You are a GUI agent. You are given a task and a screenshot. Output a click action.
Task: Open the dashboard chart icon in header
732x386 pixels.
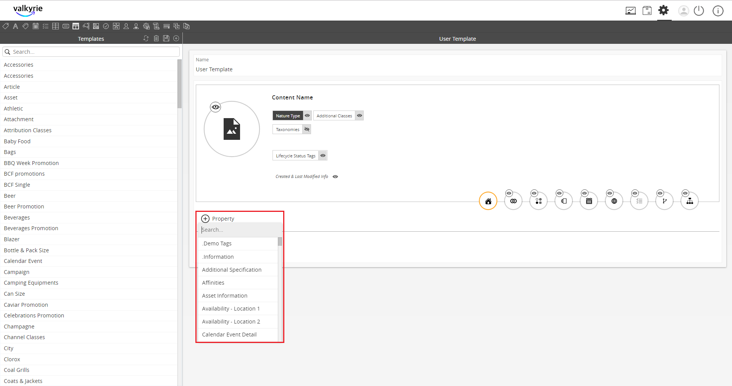630,11
